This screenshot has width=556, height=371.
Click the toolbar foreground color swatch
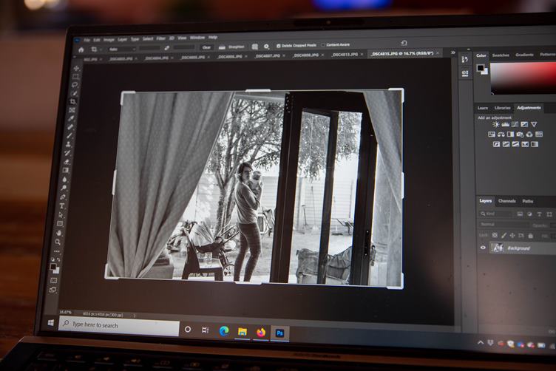point(52,267)
